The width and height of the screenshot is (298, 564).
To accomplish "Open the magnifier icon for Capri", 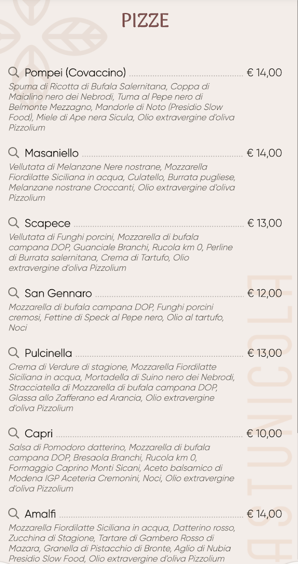I will tap(14, 433).
